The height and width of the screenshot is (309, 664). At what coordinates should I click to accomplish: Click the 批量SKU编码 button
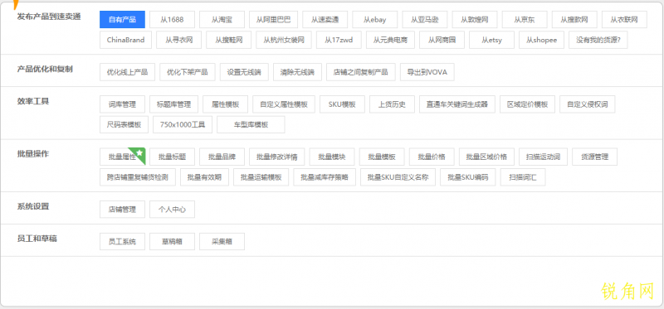click(468, 177)
